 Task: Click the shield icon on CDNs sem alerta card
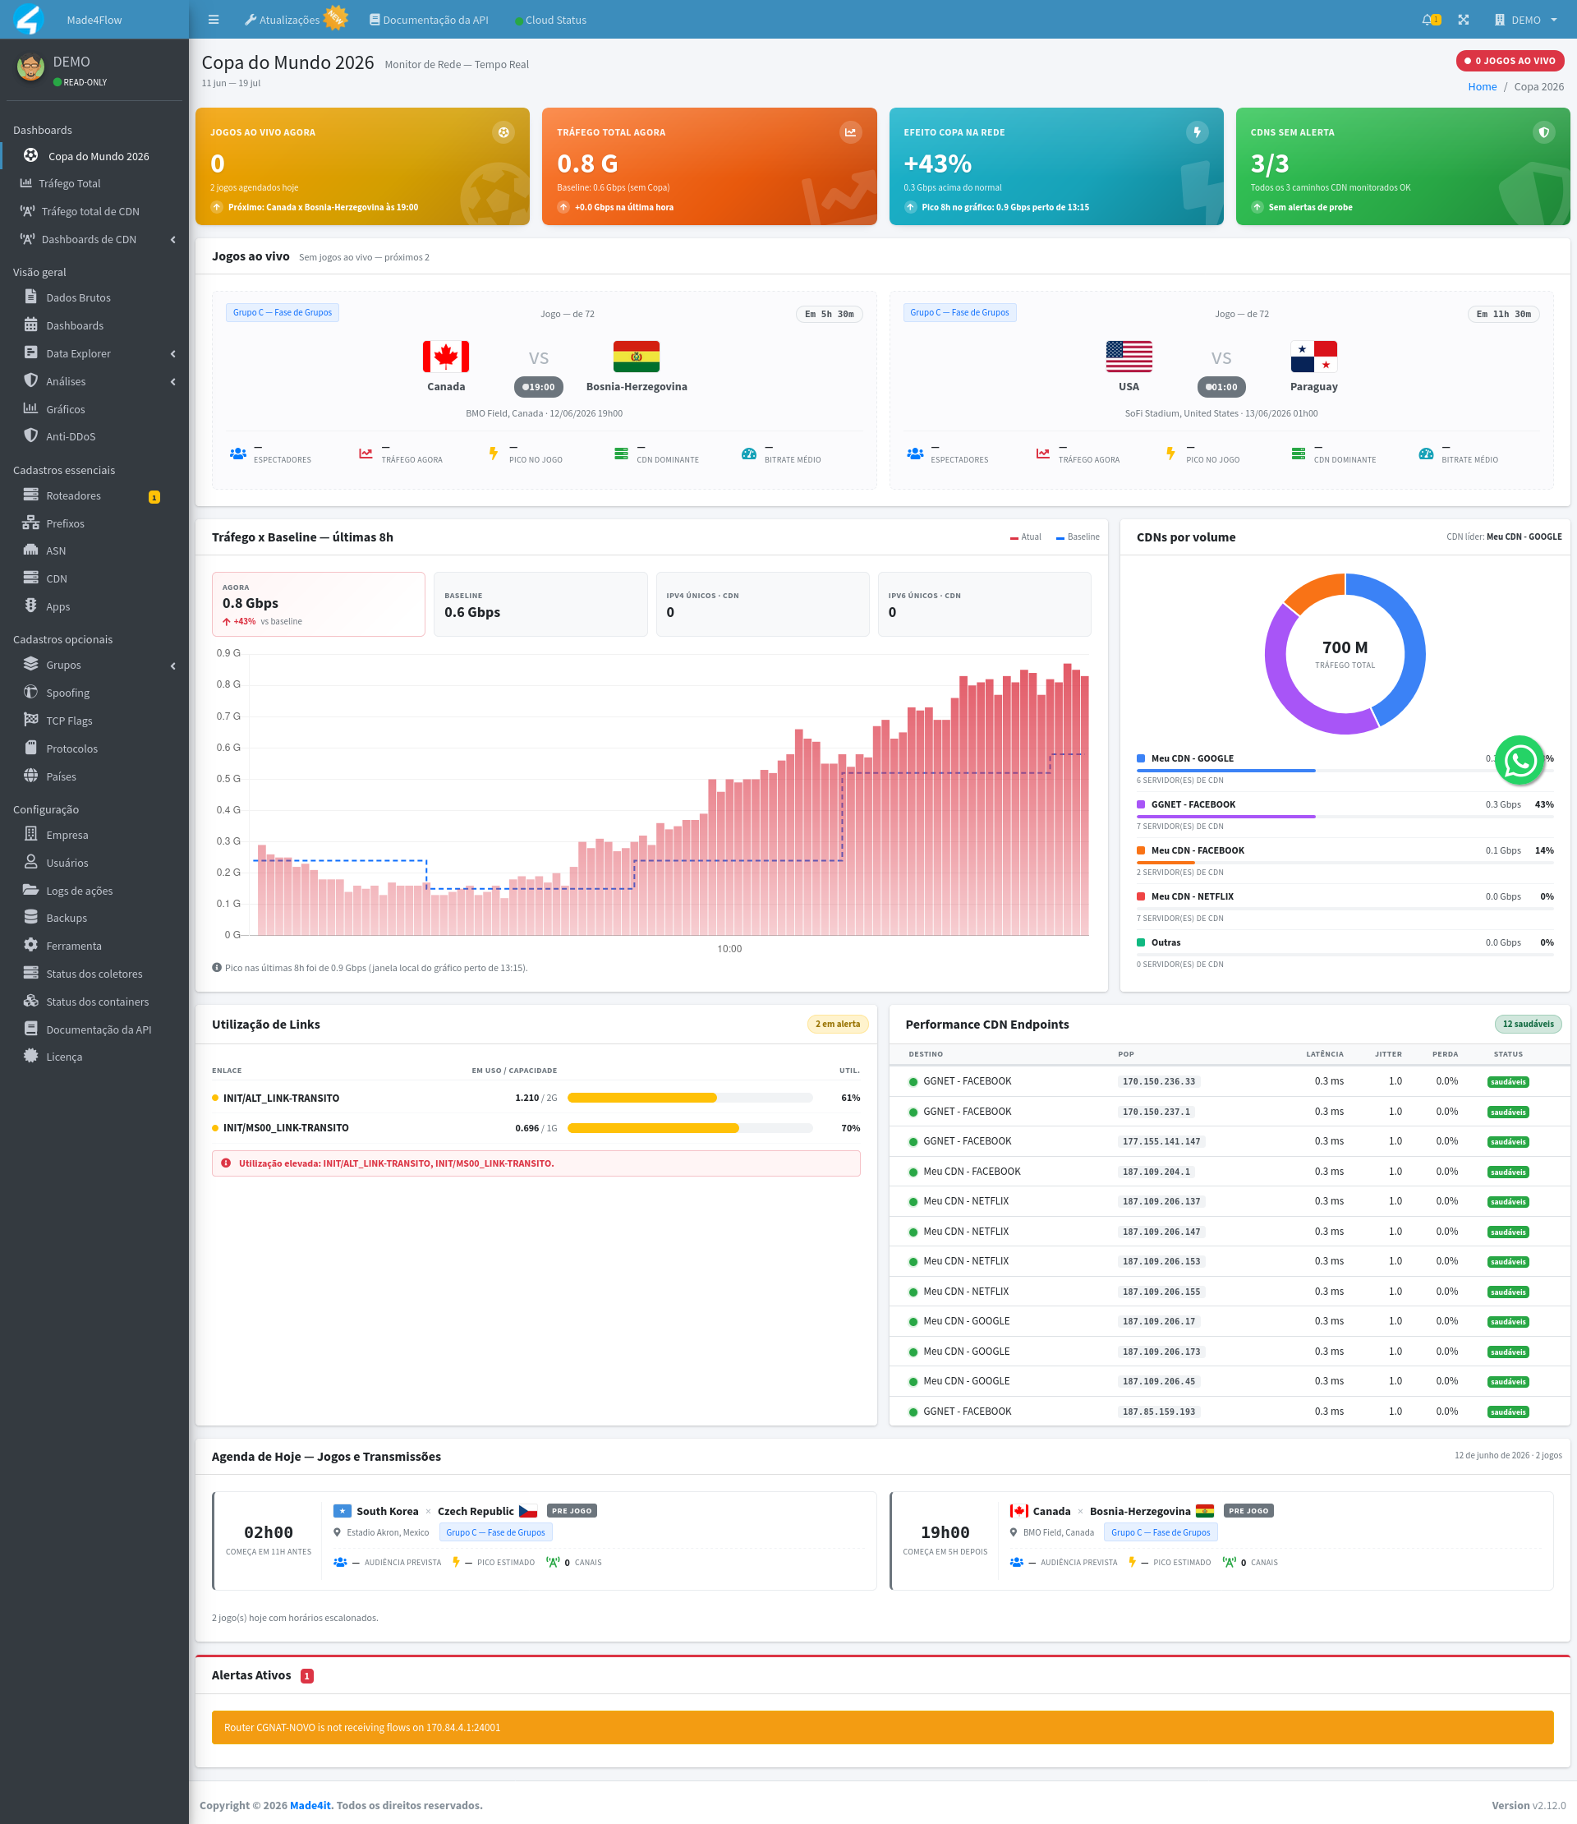[1543, 132]
